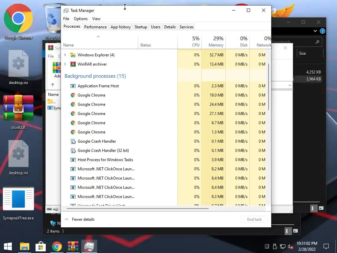This screenshot has height=253, width=337.
Task: Select the 3,964 KB file size entry
Action: [x=313, y=79]
